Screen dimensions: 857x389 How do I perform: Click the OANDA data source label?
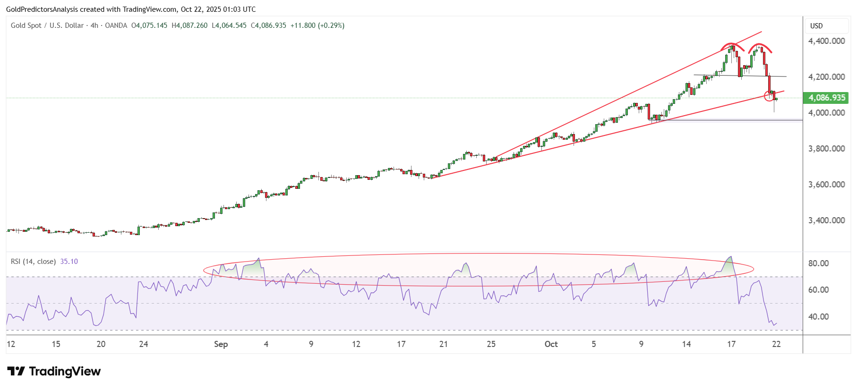coord(116,25)
